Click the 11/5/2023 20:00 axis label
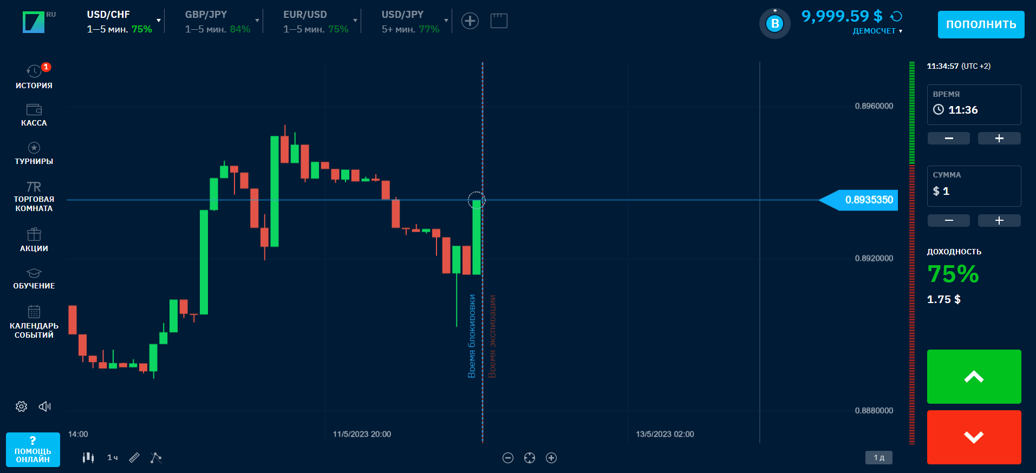 pos(362,434)
